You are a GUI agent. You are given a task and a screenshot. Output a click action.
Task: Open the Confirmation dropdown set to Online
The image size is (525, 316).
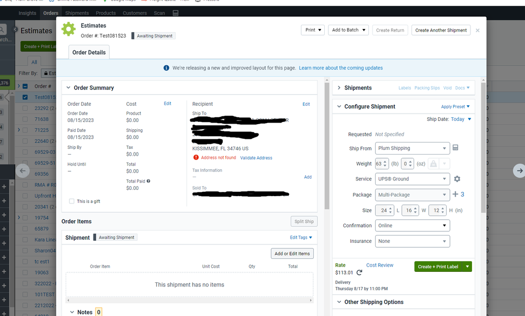click(x=413, y=226)
